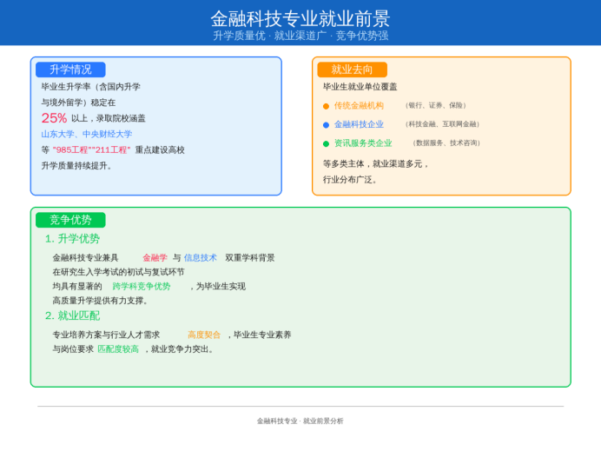Screen dimensions: 601x451
Task: Click the orange 高度契合 keyword
Action: [204, 335]
